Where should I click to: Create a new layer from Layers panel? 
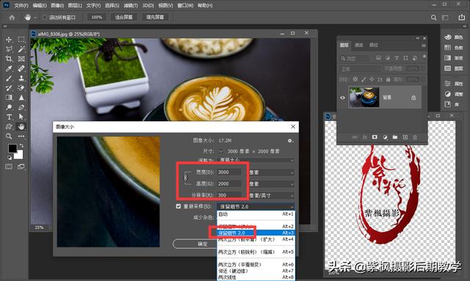405,137
